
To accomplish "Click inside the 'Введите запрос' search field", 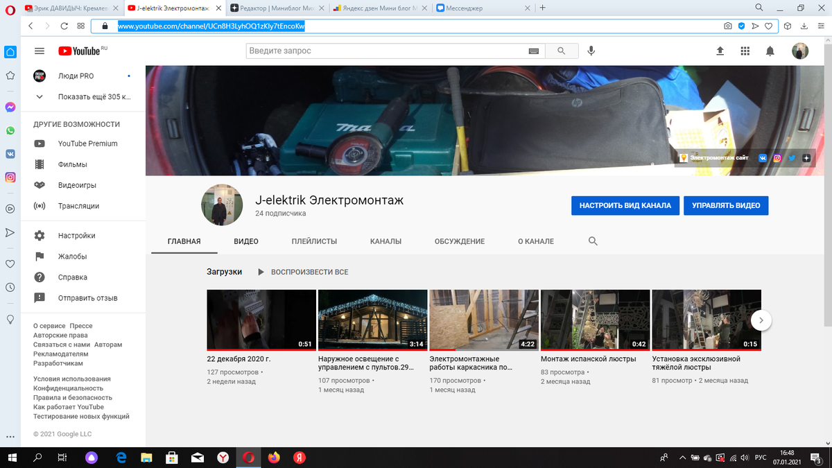I will click(386, 51).
